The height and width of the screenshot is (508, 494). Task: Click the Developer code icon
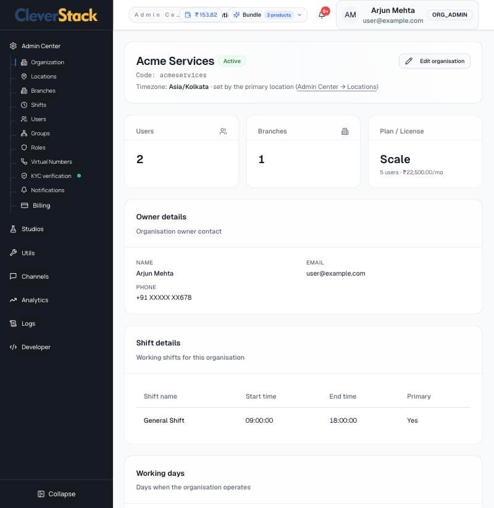click(x=13, y=347)
